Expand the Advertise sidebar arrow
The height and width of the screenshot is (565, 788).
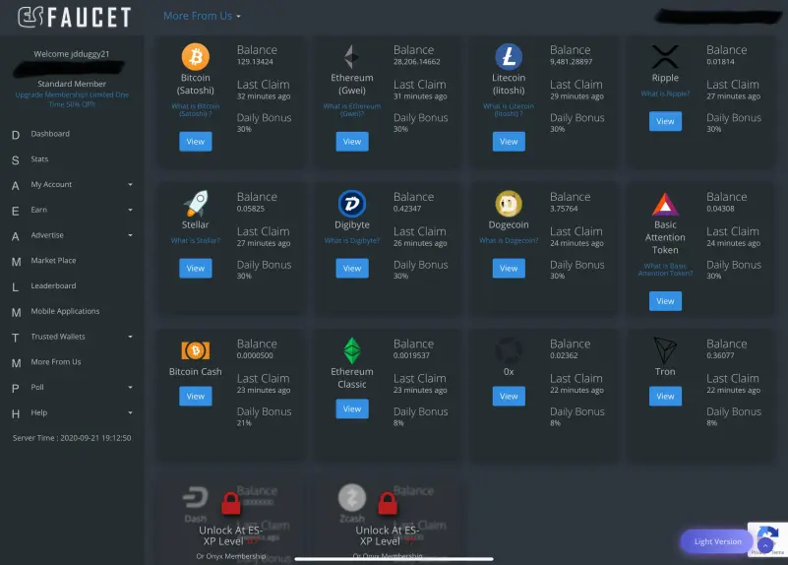click(130, 235)
